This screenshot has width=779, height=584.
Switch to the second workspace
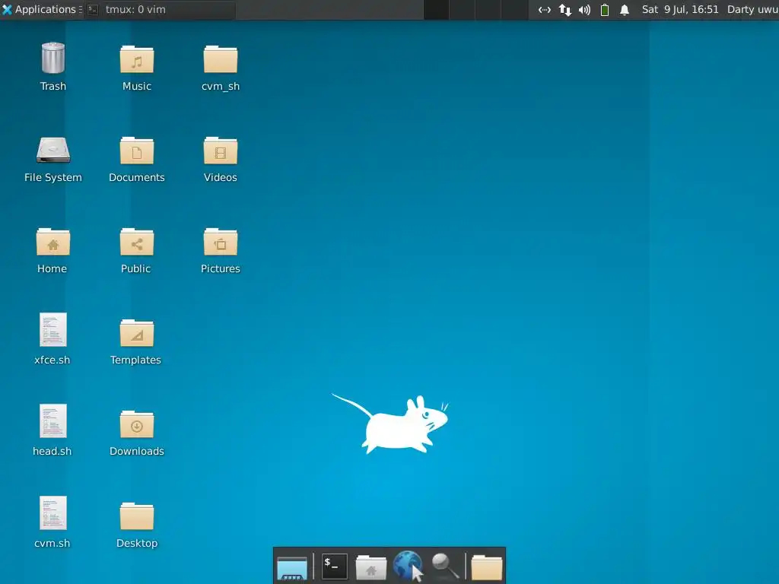click(x=462, y=9)
